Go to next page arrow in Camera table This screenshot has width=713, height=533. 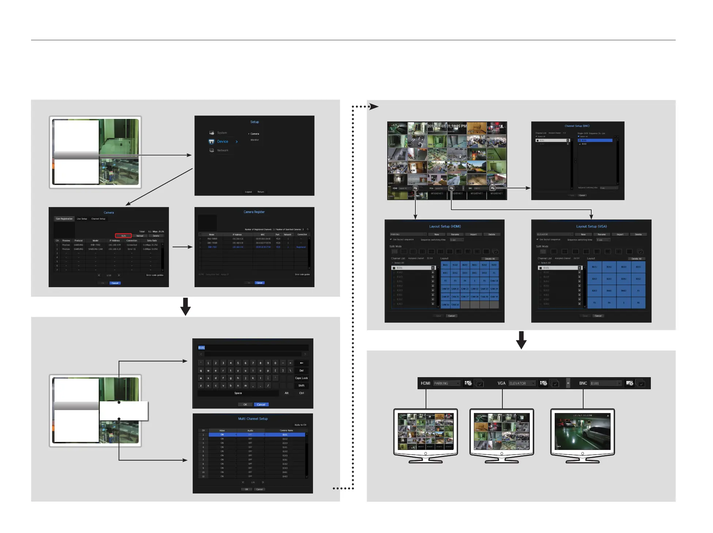pos(119,275)
